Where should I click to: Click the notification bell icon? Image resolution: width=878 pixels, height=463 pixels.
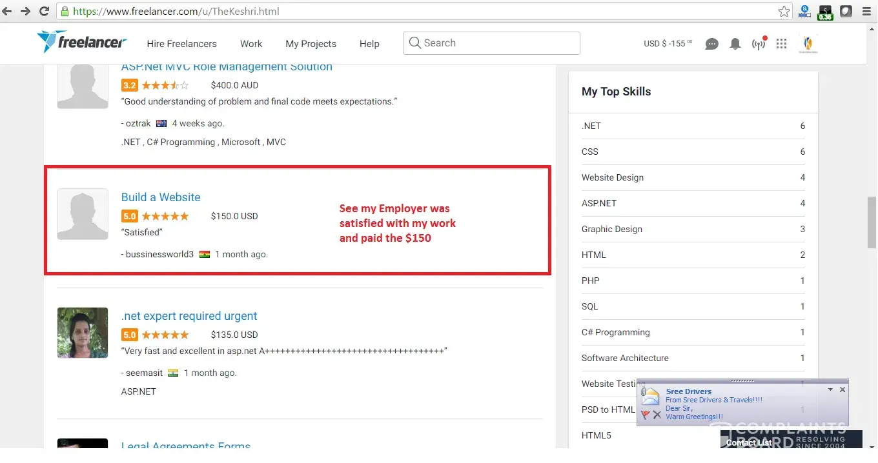point(735,44)
